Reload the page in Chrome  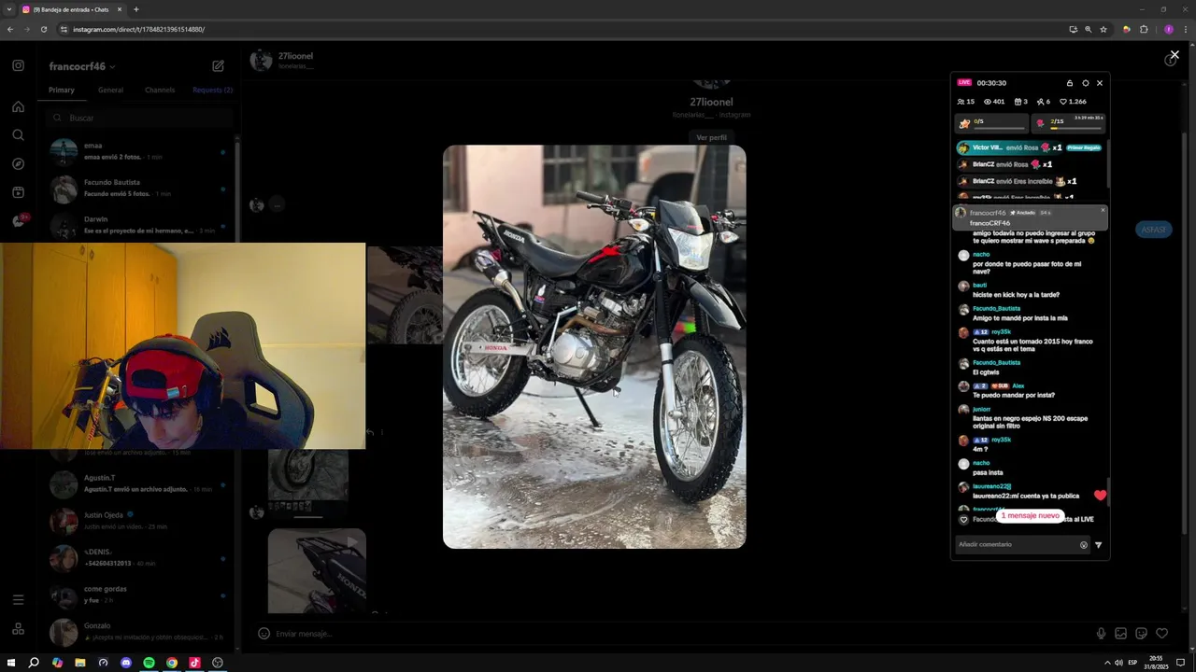(x=43, y=29)
